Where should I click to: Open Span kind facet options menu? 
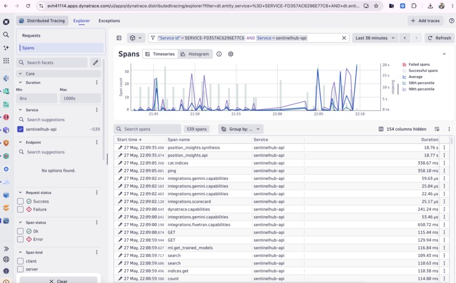click(97, 252)
